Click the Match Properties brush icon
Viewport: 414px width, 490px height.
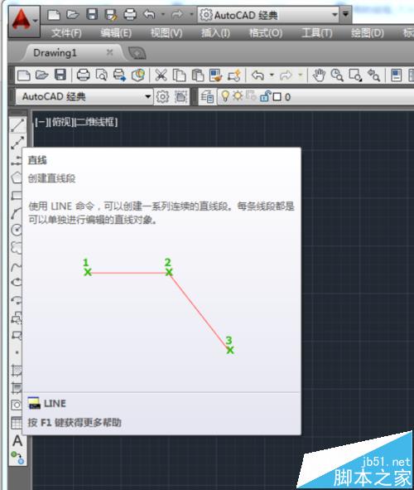click(x=216, y=75)
